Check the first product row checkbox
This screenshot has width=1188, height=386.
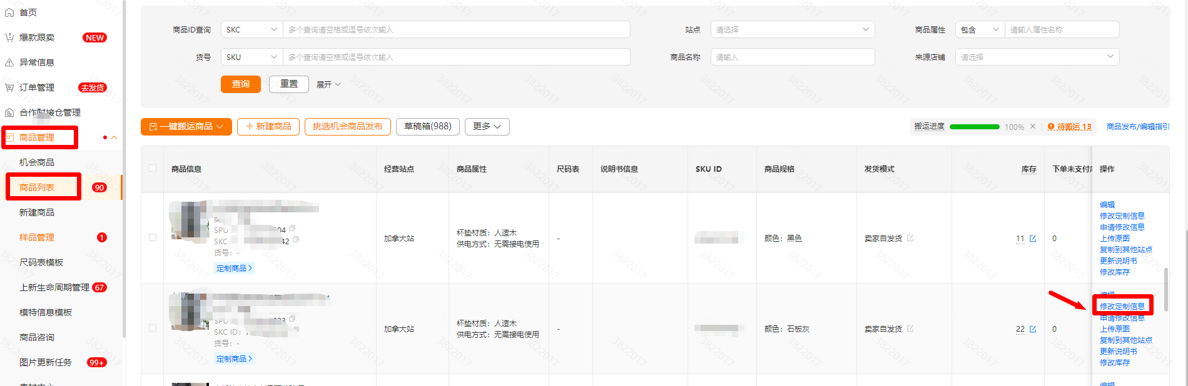[153, 237]
